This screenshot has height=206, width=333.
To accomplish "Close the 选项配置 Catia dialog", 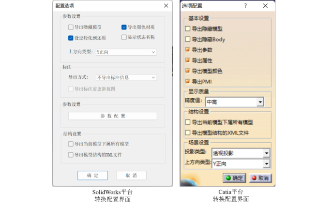I will pos(265,6).
